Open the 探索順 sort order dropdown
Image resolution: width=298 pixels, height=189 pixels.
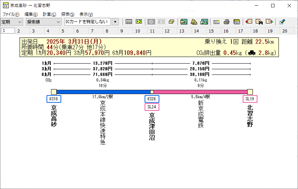click(x=44, y=22)
